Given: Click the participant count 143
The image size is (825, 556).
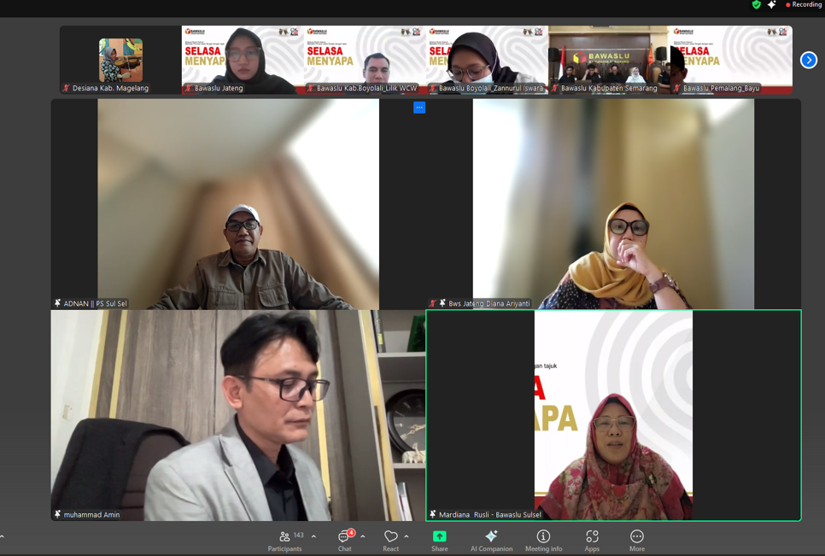Looking at the screenshot, I should [298, 535].
